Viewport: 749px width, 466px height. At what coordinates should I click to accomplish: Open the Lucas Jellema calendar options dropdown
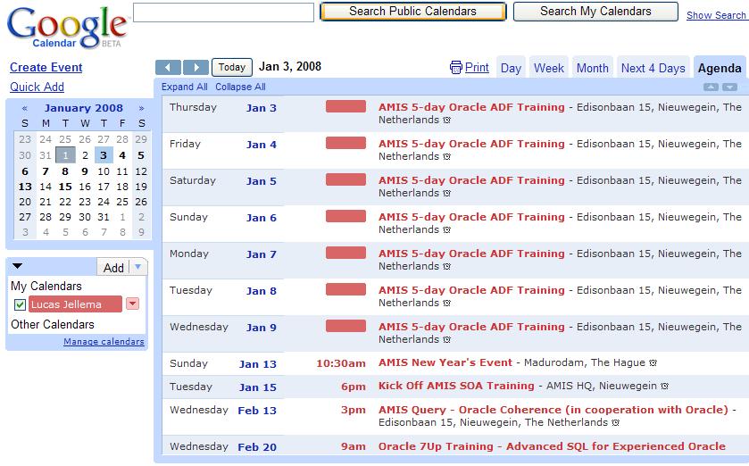coord(132,304)
